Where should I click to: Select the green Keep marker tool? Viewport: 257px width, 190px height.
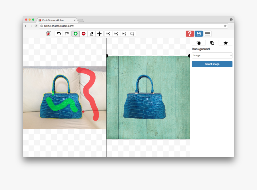tap(75, 33)
